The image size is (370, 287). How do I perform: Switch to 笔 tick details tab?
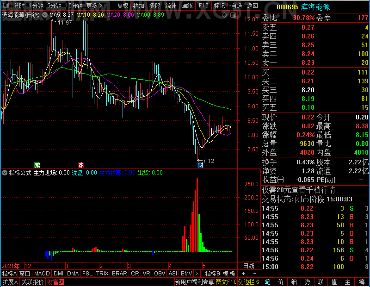[x=267, y=282]
